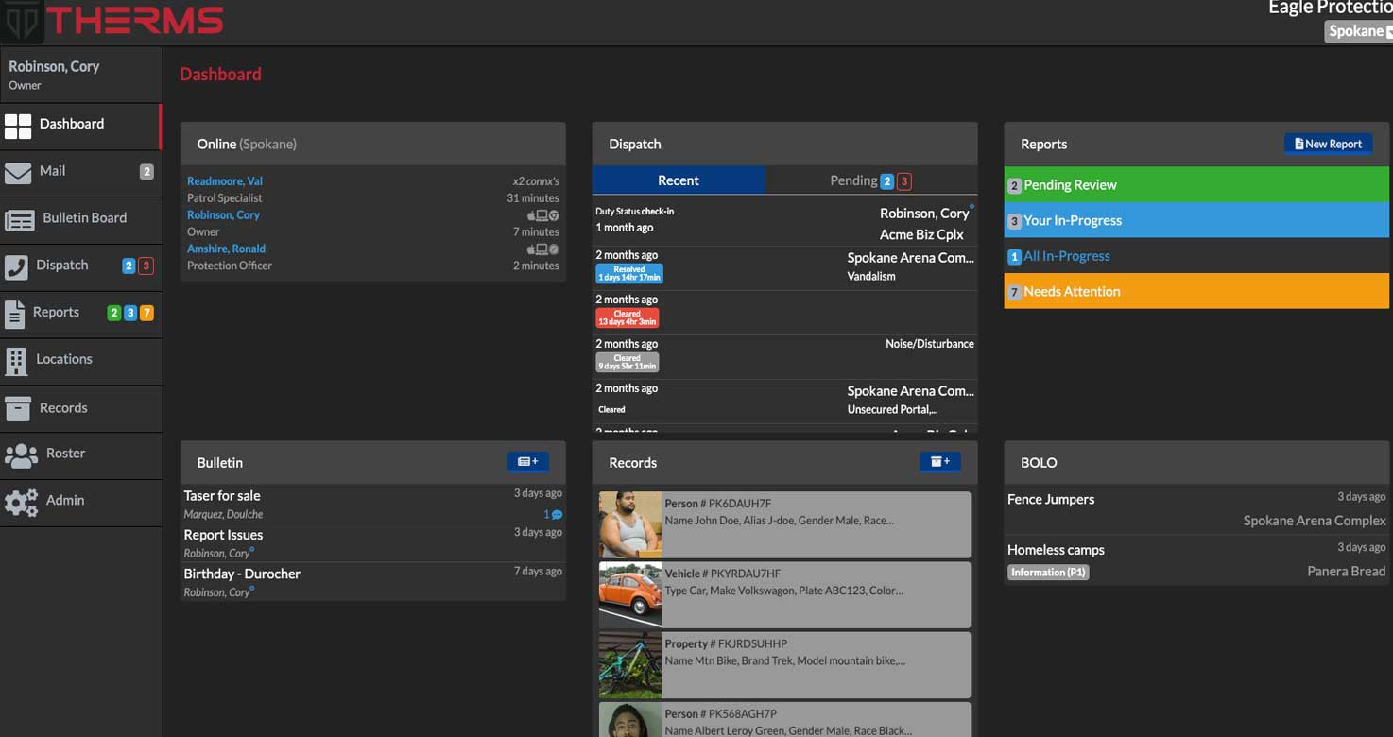
Task: Click the New Report button
Action: point(1328,144)
